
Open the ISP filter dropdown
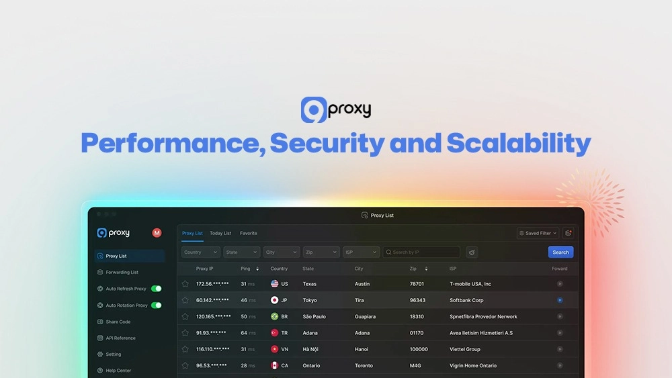[362, 252]
